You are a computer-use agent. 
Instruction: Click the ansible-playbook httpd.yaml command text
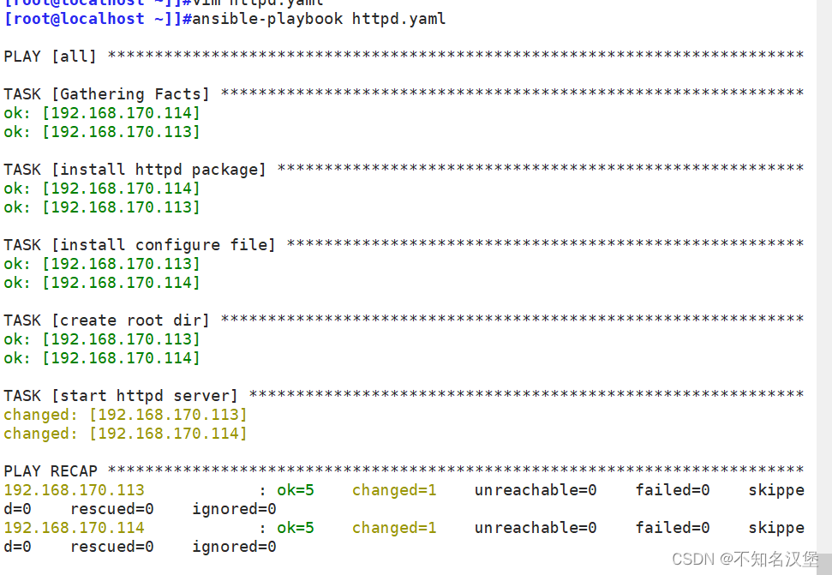(x=319, y=19)
